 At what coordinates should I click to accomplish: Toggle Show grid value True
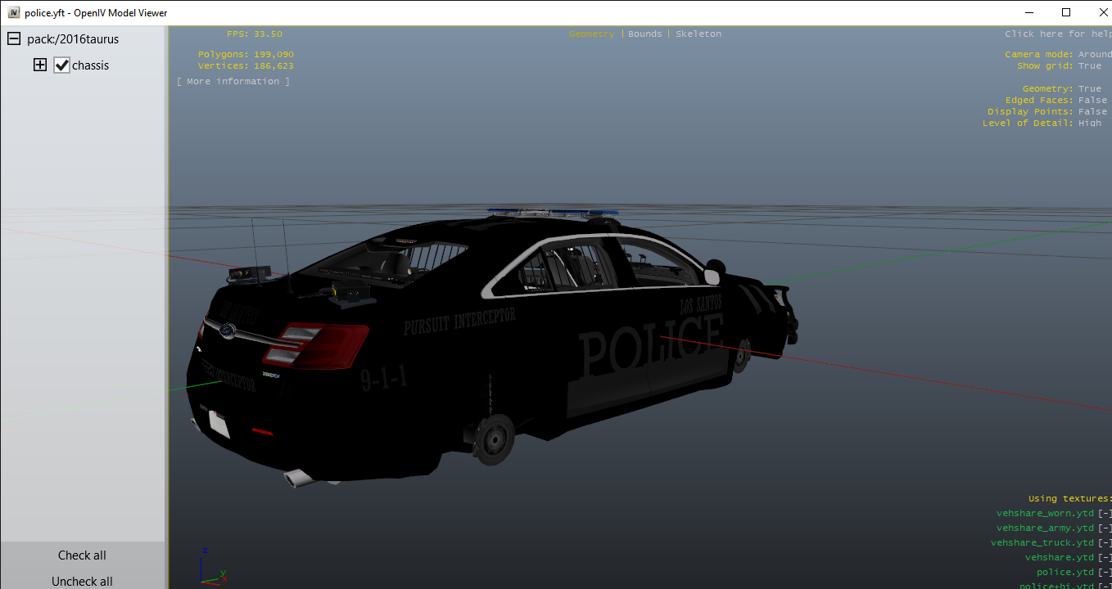pyautogui.click(x=1089, y=66)
